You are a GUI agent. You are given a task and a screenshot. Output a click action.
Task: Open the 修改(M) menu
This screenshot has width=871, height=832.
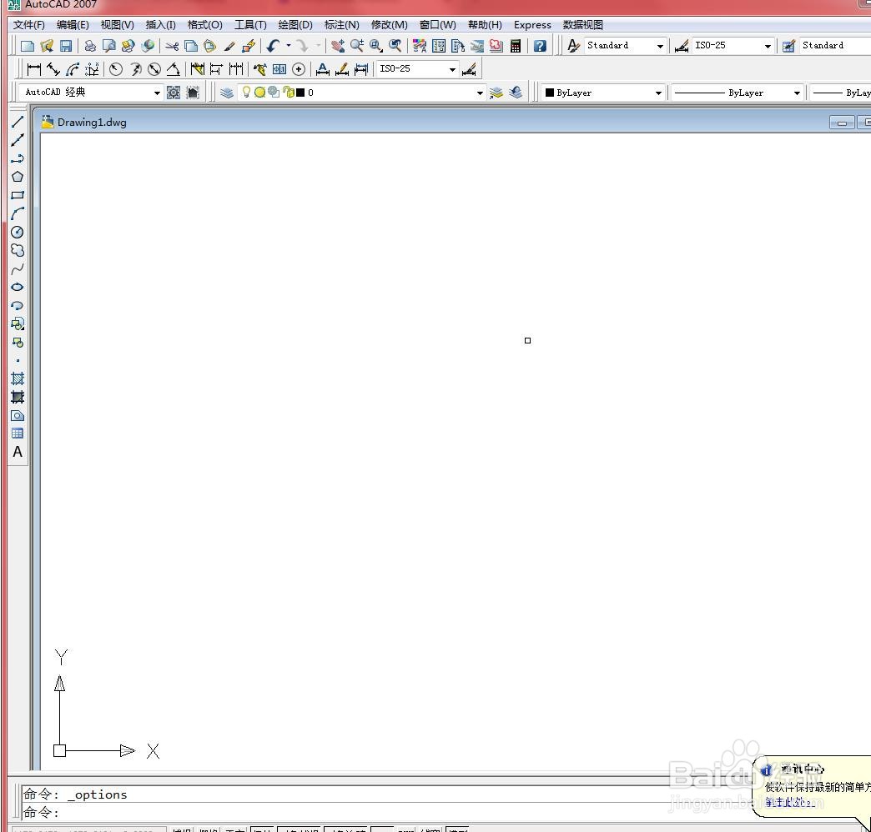click(x=390, y=25)
